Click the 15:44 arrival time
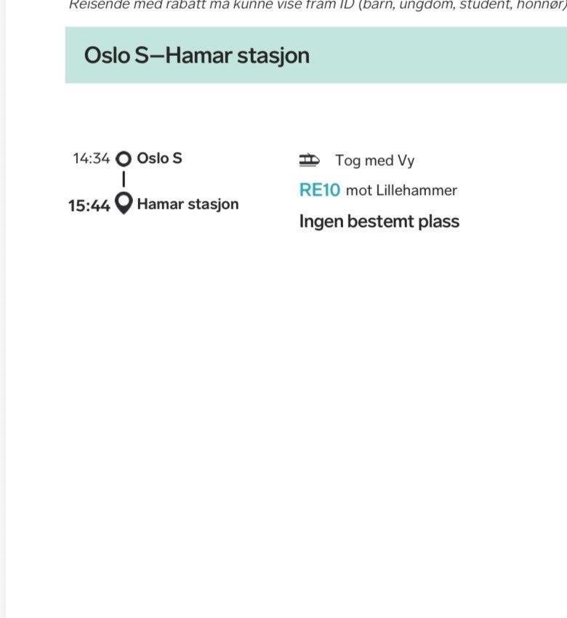This screenshot has width=567, height=618. [89, 206]
